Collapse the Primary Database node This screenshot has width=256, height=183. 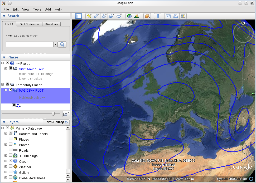3,128
